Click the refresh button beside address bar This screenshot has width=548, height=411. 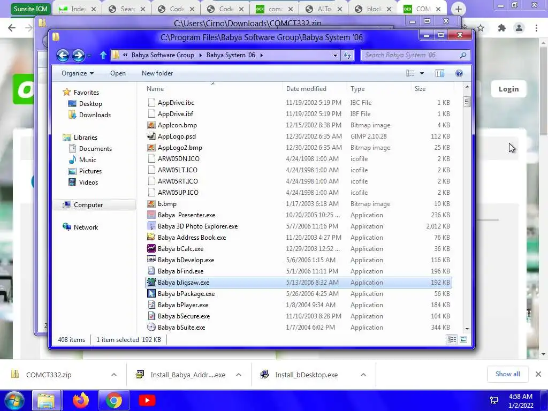pos(347,55)
